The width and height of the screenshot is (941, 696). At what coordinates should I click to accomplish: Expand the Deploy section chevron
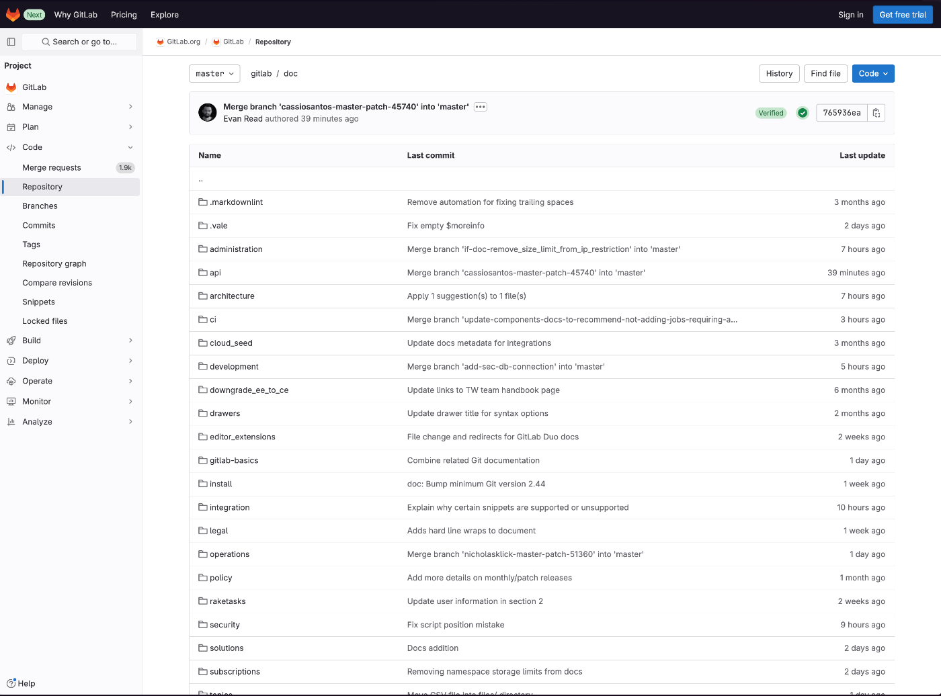(130, 361)
